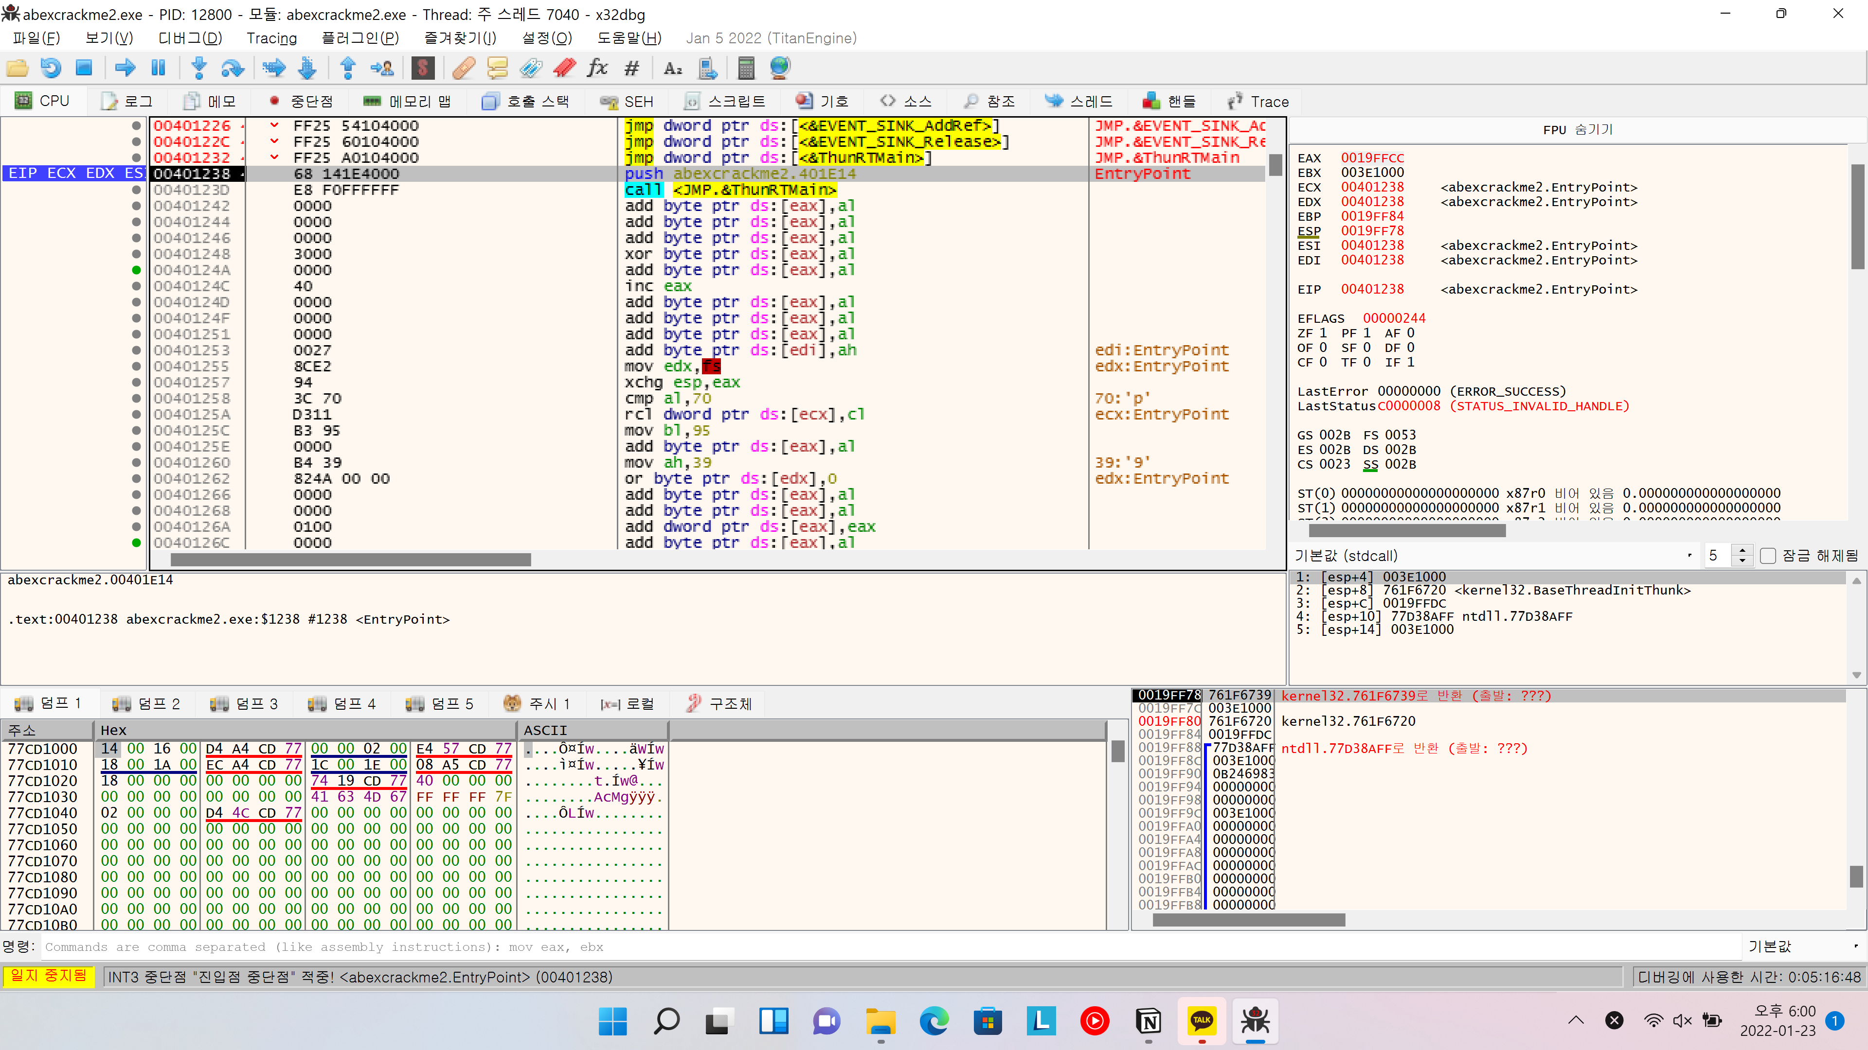Select the EAX register value 0019FFCC
1868x1050 pixels.
(1372, 158)
